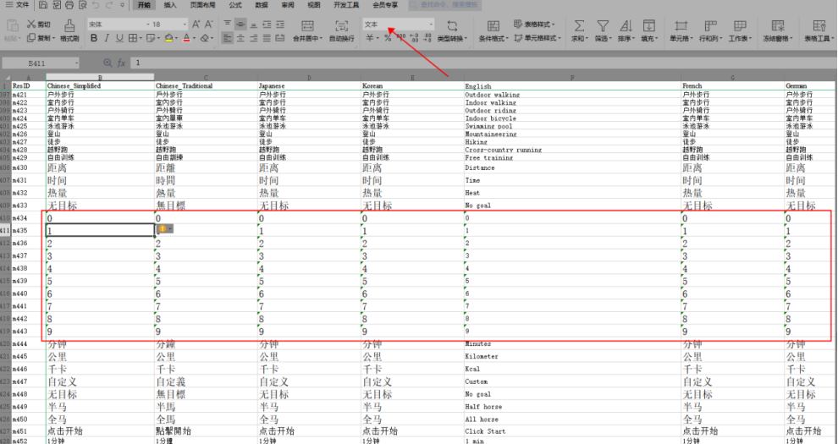This screenshot has width=838, height=444.
Task: Switch to the 数据 ribbon tab
Action: pos(262,5)
